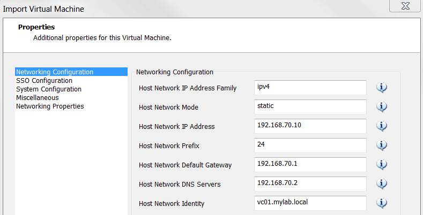This screenshot has height=215, width=423.
Task: Click the Network Identity field vc01.mylab.local
Action: click(x=310, y=203)
